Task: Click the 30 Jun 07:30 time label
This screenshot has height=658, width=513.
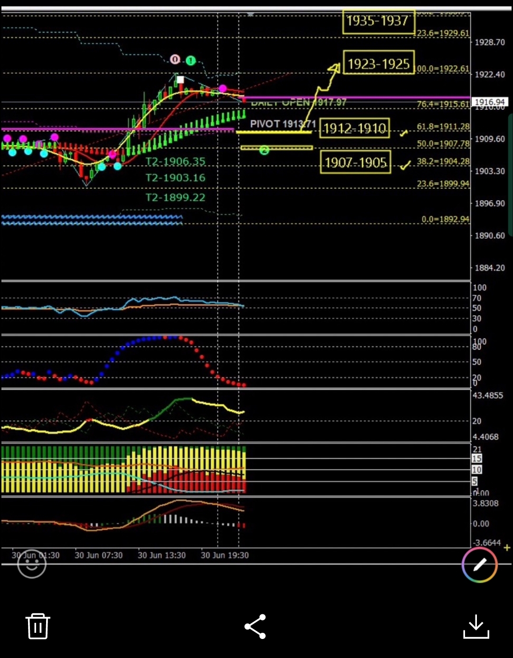Action: coord(98,555)
